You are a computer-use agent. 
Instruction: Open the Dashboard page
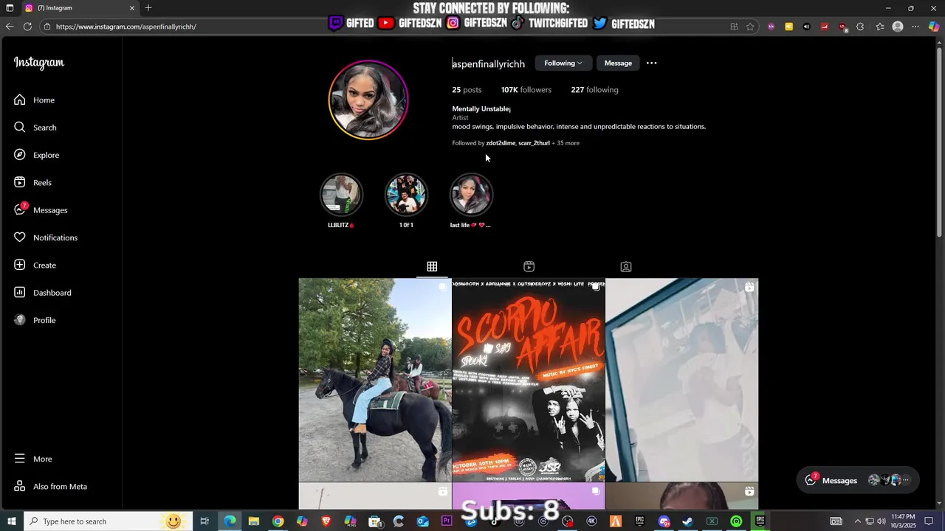coord(42,293)
